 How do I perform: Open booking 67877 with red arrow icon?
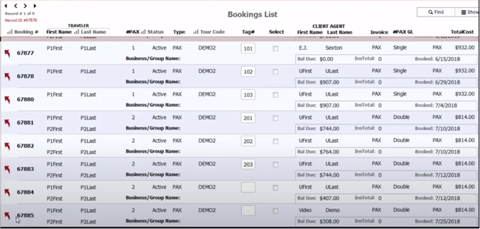8,54
